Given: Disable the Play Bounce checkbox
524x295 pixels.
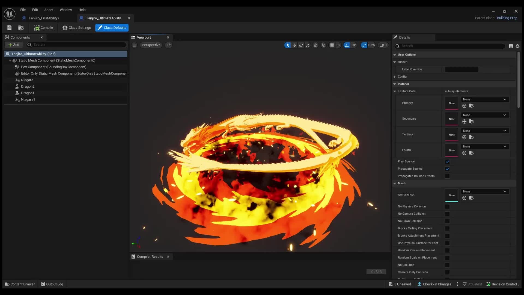Looking at the screenshot, I should point(447,161).
